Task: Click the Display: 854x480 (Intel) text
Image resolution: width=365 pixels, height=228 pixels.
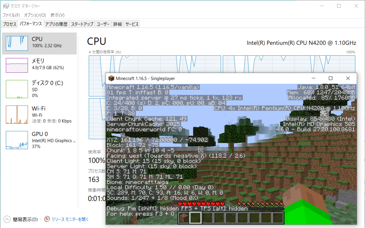Action: pos(321,119)
